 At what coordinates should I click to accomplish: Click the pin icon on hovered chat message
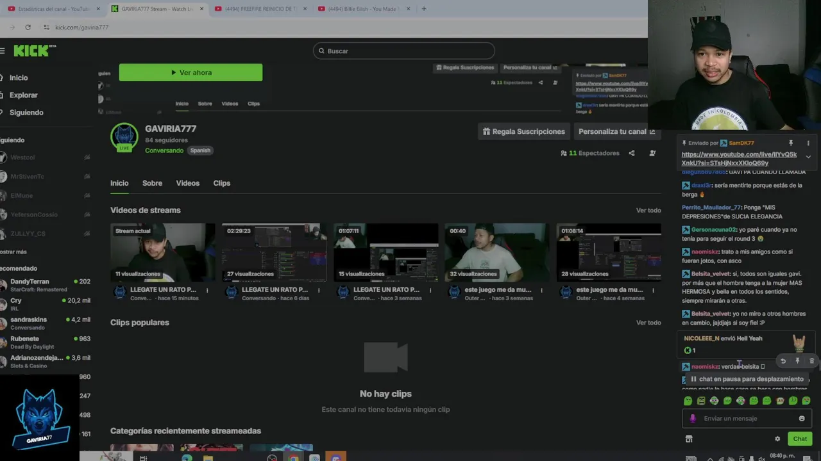(797, 361)
